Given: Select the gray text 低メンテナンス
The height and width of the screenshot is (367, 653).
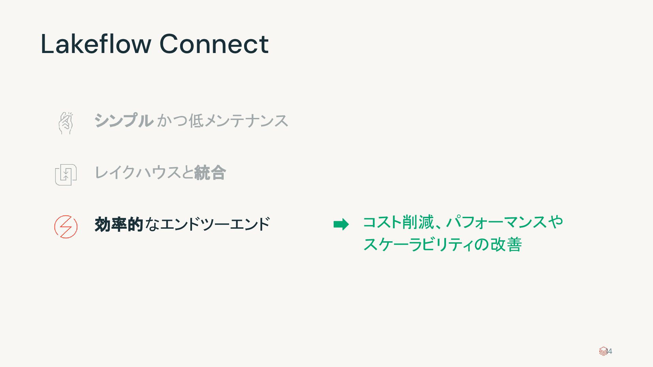Looking at the screenshot, I should pyautogui.click(x=238, y=121).
